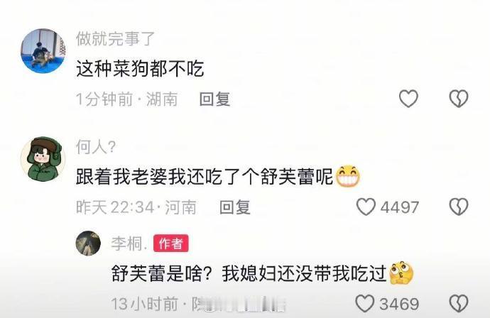Select comment text "跟着我老婆我还吃了个舒芙蕾呢"
This screenshot has height=318, width=490.
(205, 177)
